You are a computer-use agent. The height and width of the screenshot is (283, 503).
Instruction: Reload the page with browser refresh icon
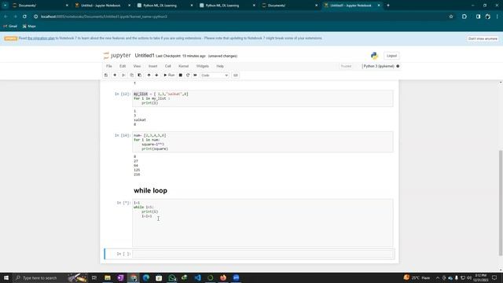click(x=24, y=17)
